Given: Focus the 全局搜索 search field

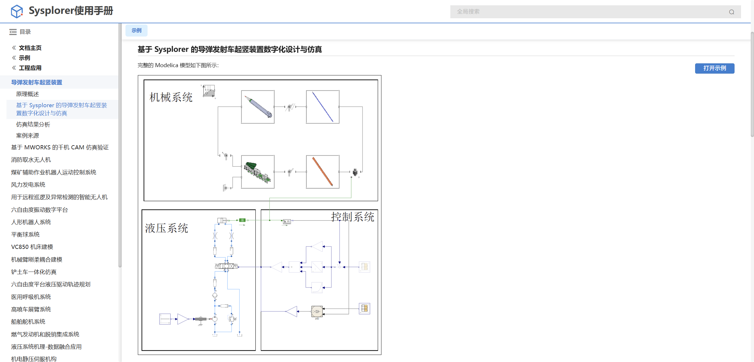Looking at the screenshot, I should (596, 12).
